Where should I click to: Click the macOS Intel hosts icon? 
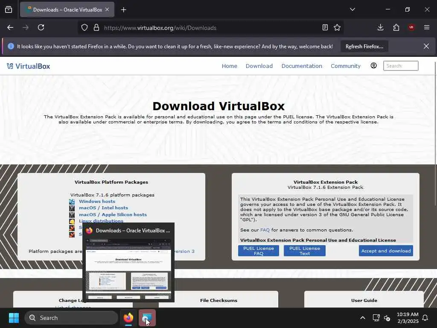[x=72, y=208]
